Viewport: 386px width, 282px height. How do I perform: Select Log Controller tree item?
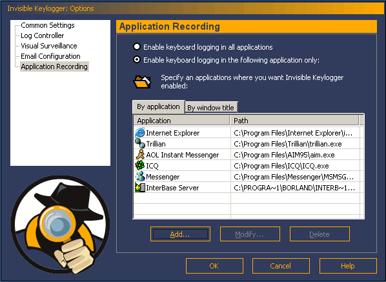click(x=43, y=35)
